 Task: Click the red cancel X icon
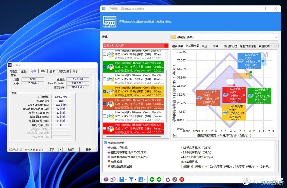coord(182,180)
